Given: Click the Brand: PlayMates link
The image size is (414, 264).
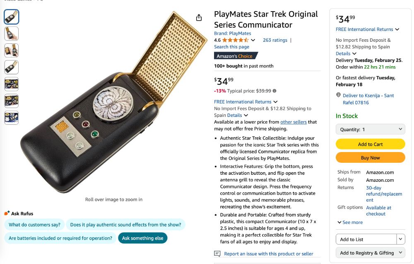Looking at the screenshot, I should pyautogui.click(x=232, y=33).
